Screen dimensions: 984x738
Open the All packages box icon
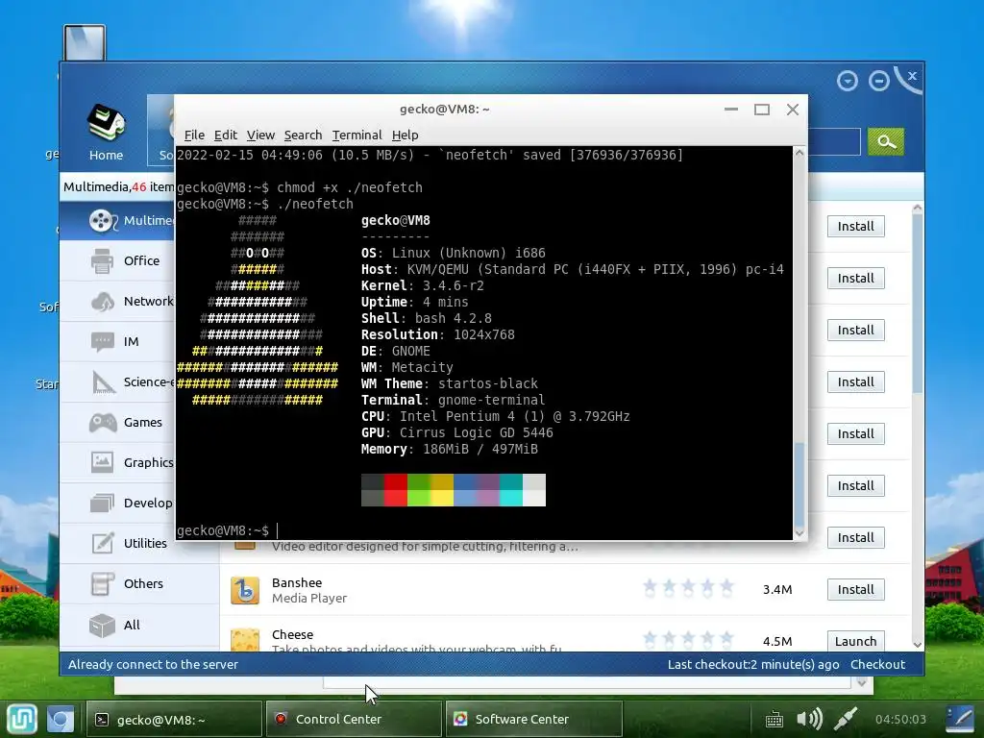click(102, 625)
